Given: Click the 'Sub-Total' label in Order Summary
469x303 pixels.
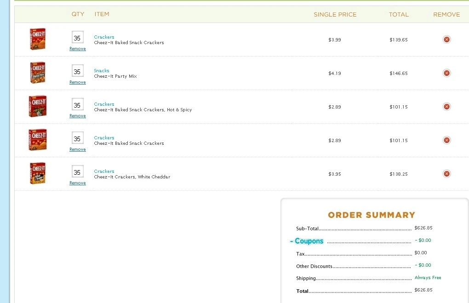Looking at the screenshot, I should (307, 229).
